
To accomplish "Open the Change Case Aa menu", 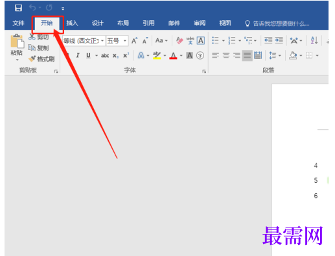I will pyautogui.click(x=161, y=41).
